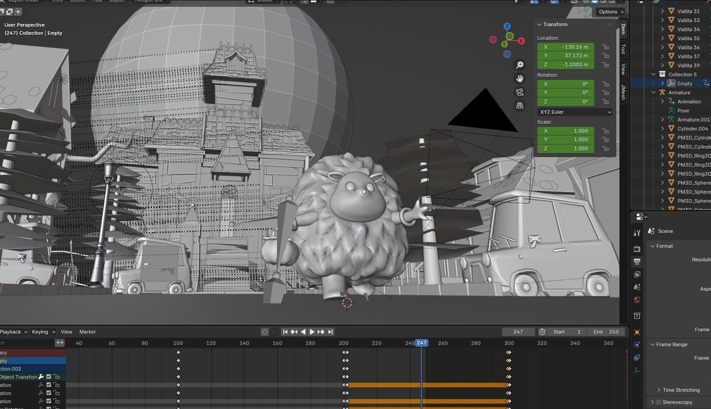Click the clock icon beside Start field
Image resolution: width=711 pixels, height=409 pixels.
click(x=542, y=332)
